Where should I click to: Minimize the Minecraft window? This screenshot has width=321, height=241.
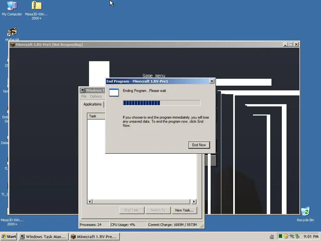285,45
